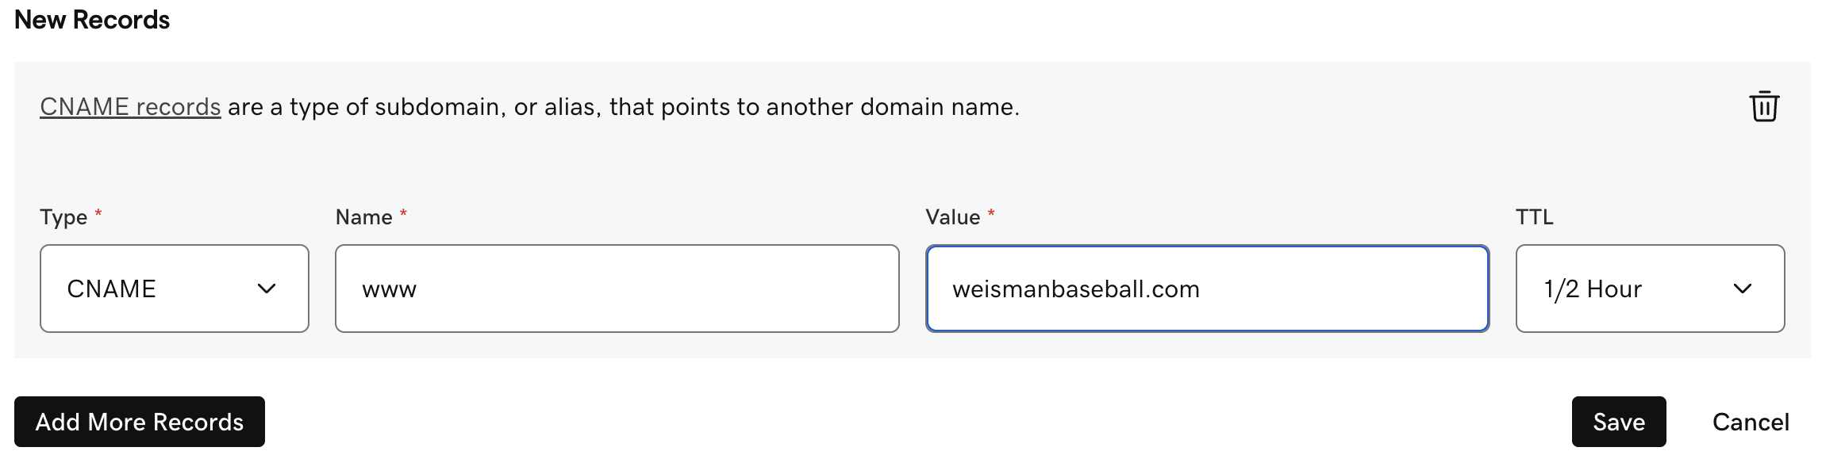This screenshot has width=1822, height=474.
Task: Open the Type dropdown showing CNAME
Action: tap(175, 289)
